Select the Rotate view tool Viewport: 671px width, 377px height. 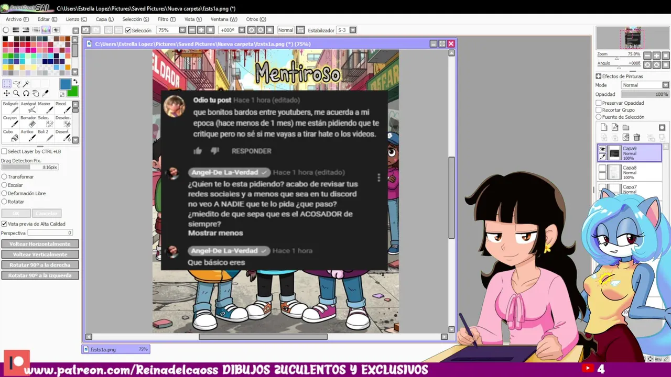[x=26, y=93]
